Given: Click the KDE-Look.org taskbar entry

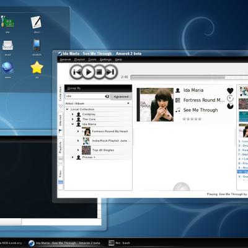Looking at the screenshot, I should pos(11,243).
